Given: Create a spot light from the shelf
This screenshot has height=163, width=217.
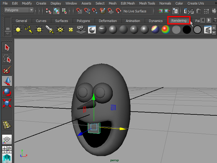Looking at the screenshot, I should click(49, 30).
